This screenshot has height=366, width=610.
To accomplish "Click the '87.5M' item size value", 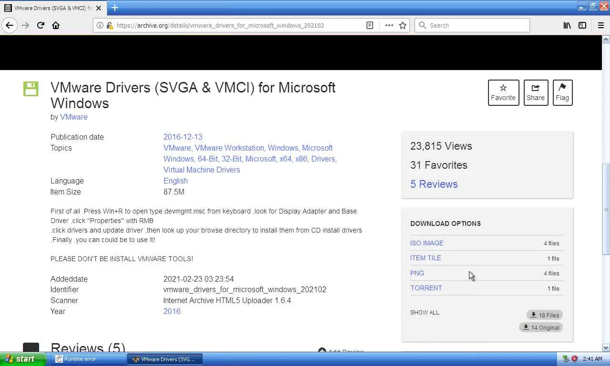I will pos(174,192).
